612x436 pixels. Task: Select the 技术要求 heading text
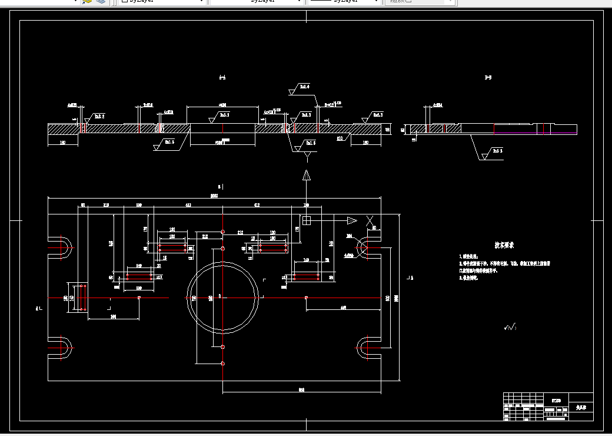pos(504,245)
